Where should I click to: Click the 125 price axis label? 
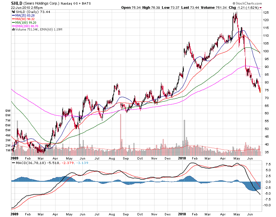click(x=266, y=12)
